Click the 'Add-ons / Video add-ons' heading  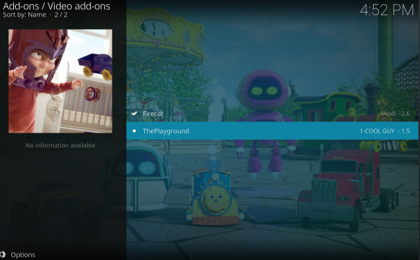click(x=56, y=6)
